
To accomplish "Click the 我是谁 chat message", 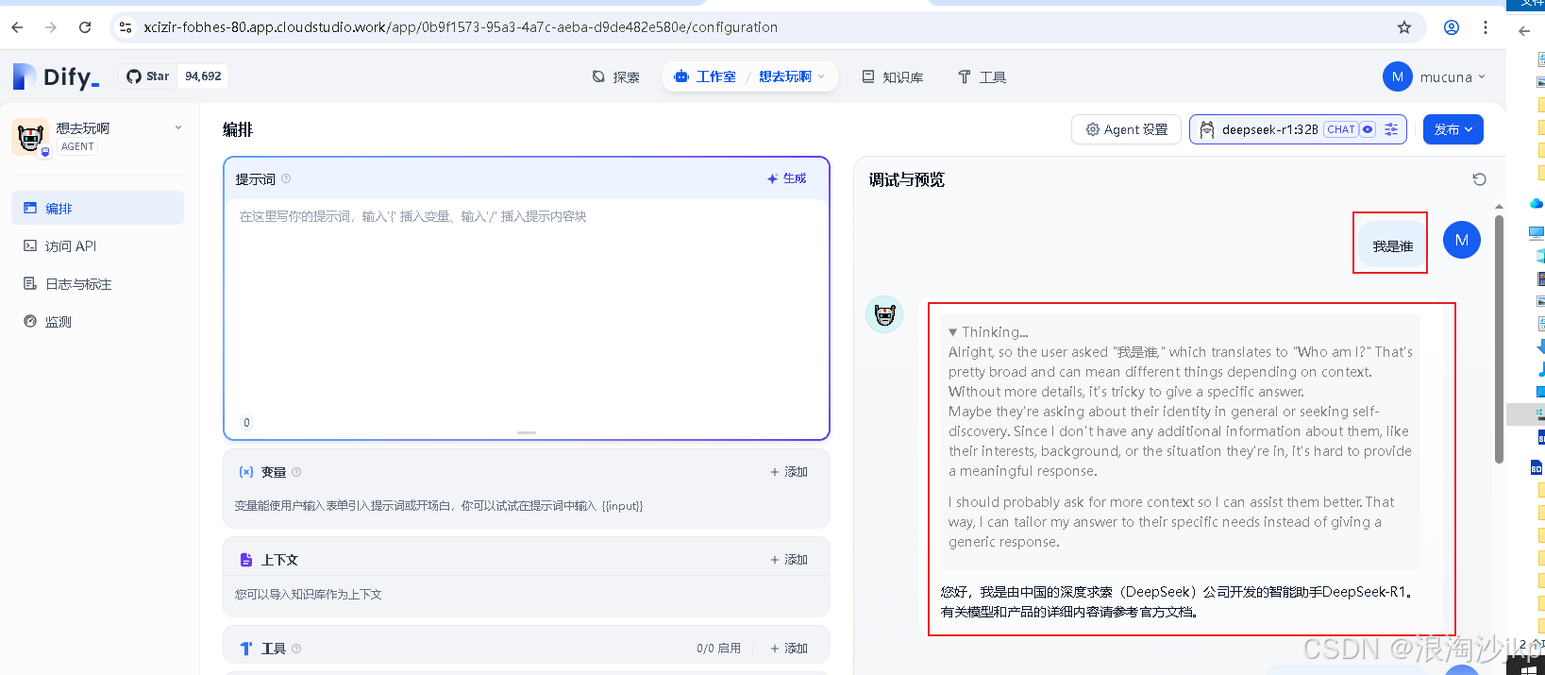I will [x=1393, y=245].
